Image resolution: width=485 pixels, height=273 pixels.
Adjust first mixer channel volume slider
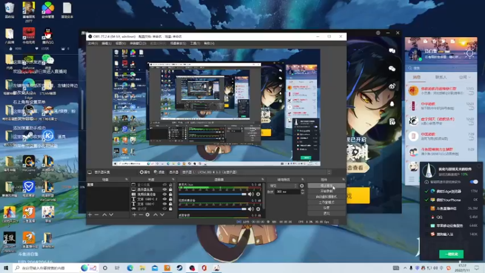click(x=213, y=194)
